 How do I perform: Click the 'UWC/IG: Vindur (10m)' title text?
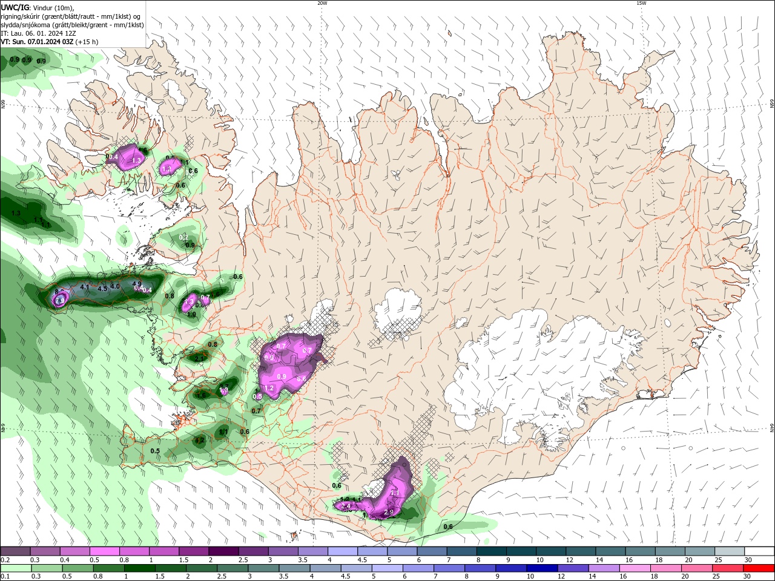click(38, 7)
